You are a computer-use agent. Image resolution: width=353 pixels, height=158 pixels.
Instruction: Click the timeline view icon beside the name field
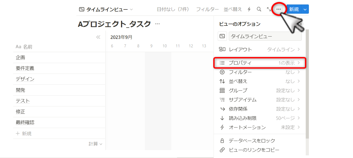click(x=222, y=36)
